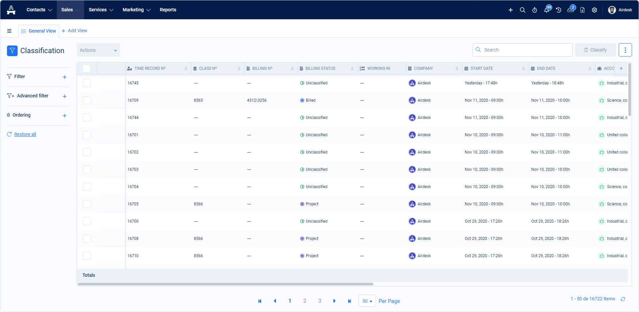Image resolution: width=639 pixels, height=312 pixels.
Task: Toggle the select-all header checkbox
Action: [x=86, y=68]
